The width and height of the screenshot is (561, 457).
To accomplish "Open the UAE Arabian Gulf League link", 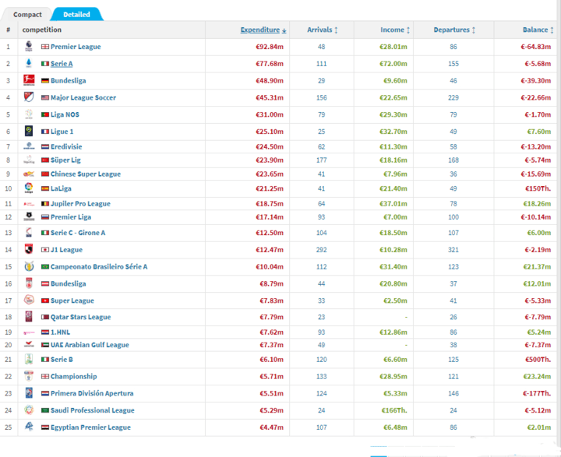I will pos(90,345).
